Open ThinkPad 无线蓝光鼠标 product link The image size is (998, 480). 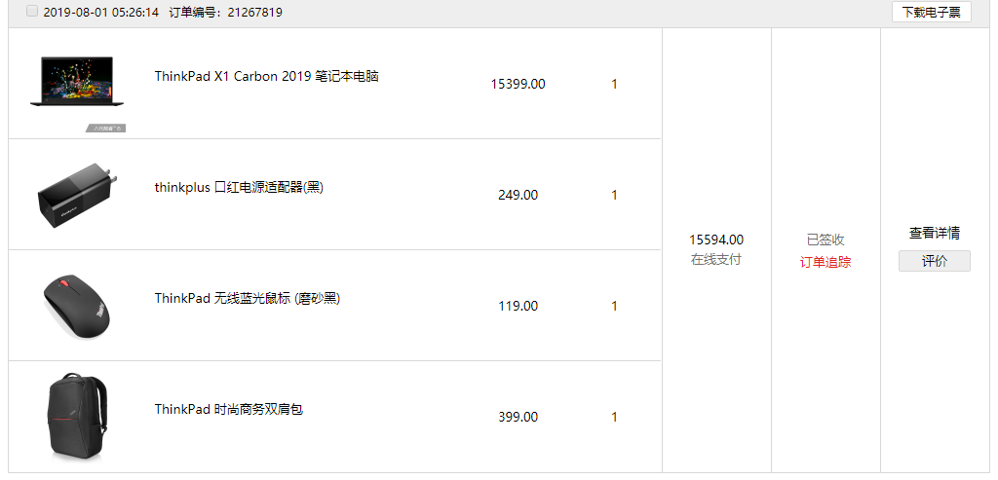tap(248, 298)
